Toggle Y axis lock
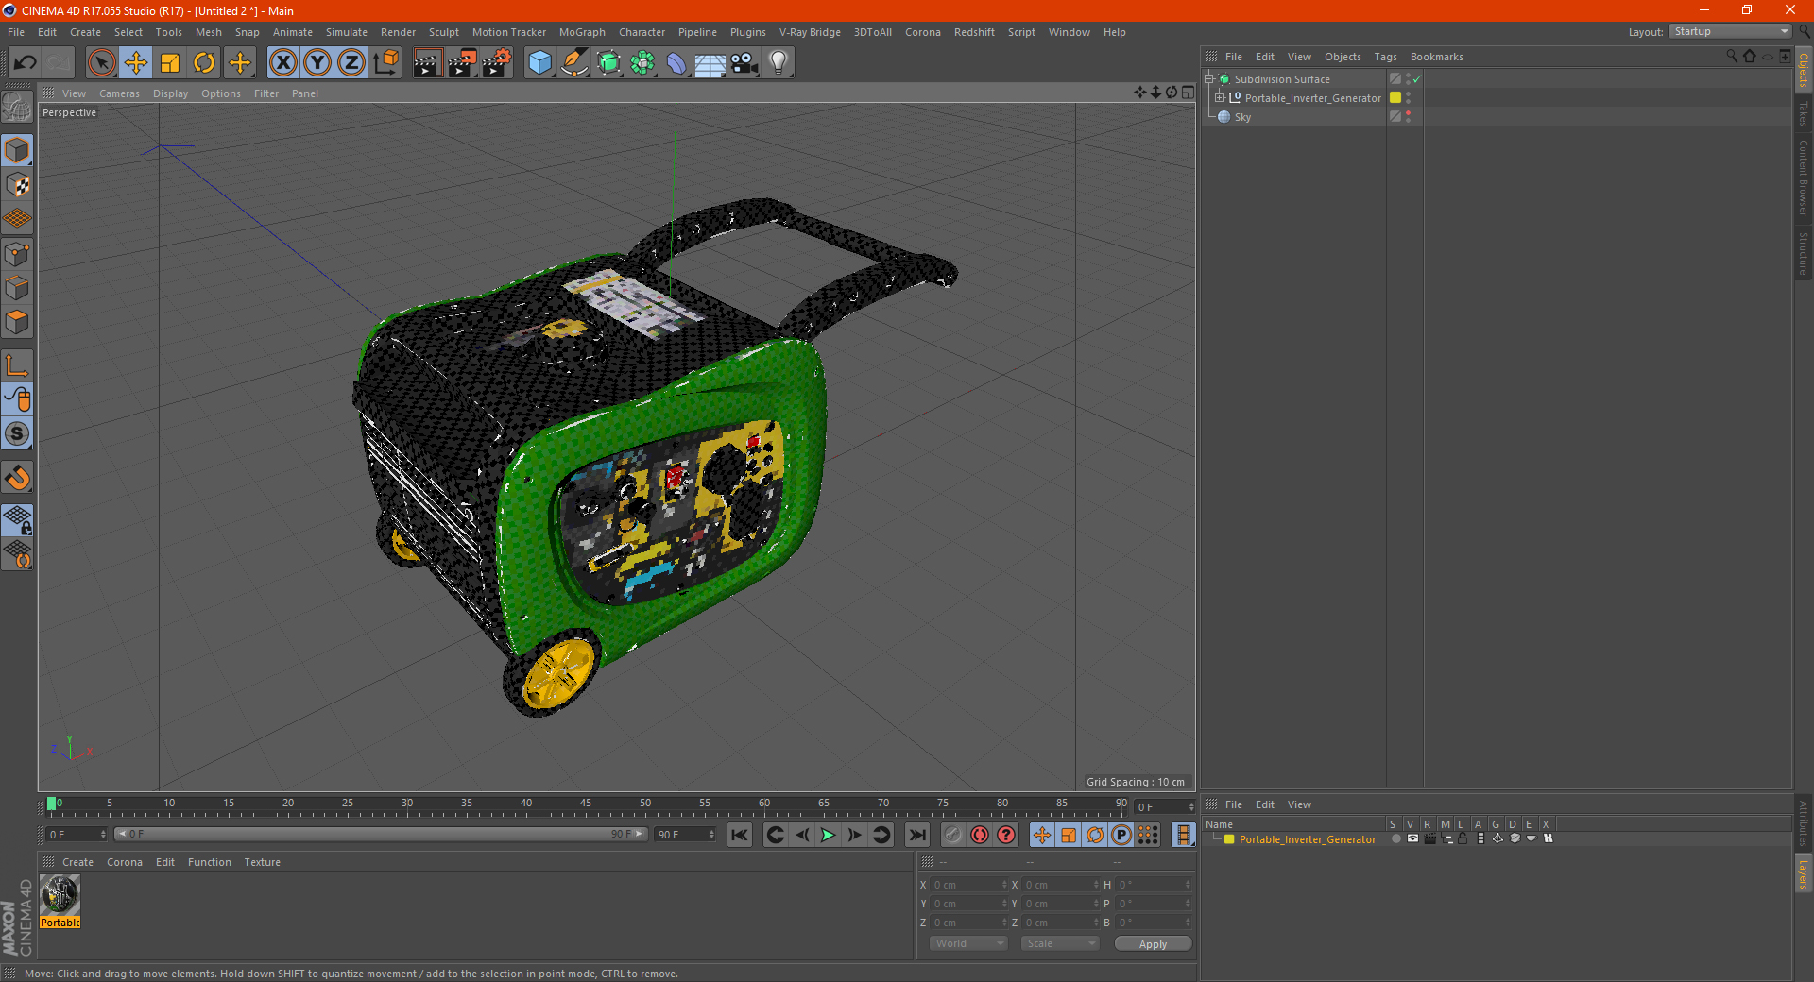Image resolution: width=1814 pixels, height=982 pixels. (317, 63)
